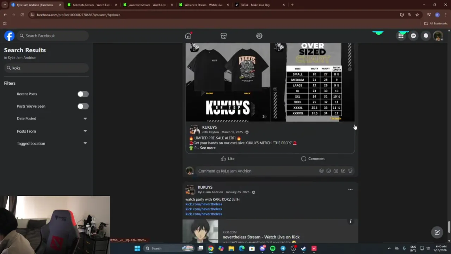Screen dimensions: 451x254
Task: Open the browser tab search dropdown
Action: click(x=5, y=5)
